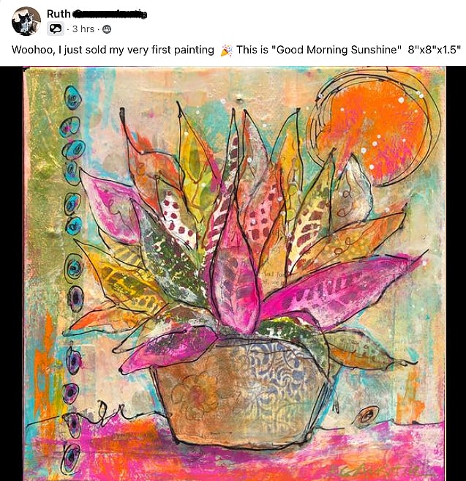
Task: Click the black bar right of the photo
Action: [456, 274]
